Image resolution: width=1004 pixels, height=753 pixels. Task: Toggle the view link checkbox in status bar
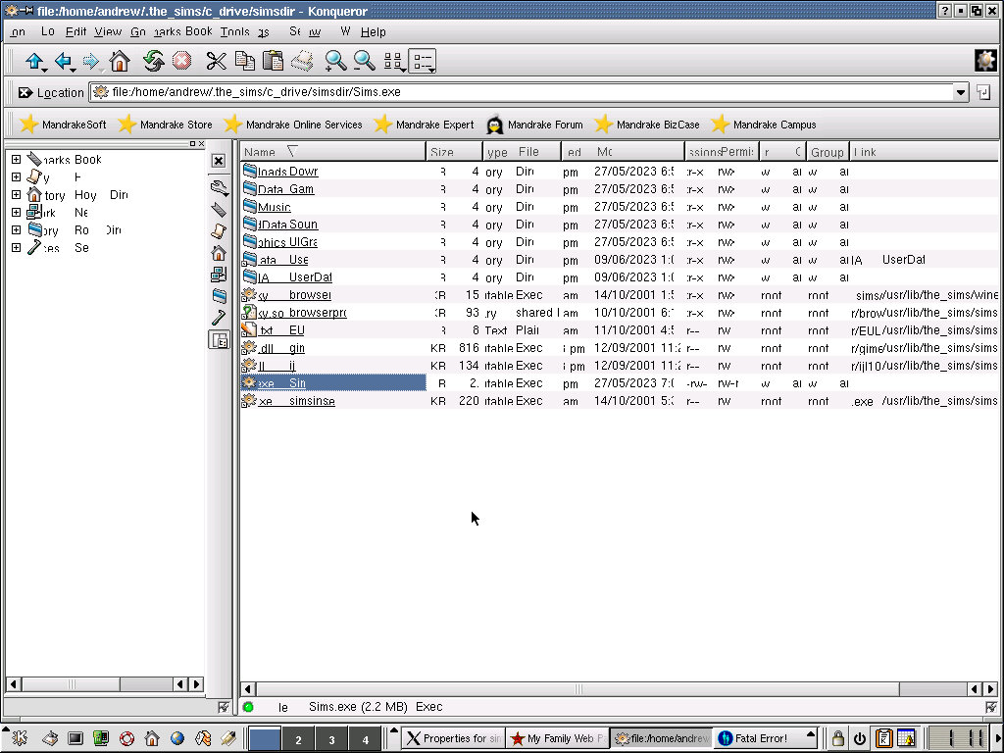click(x=990, y=707)
